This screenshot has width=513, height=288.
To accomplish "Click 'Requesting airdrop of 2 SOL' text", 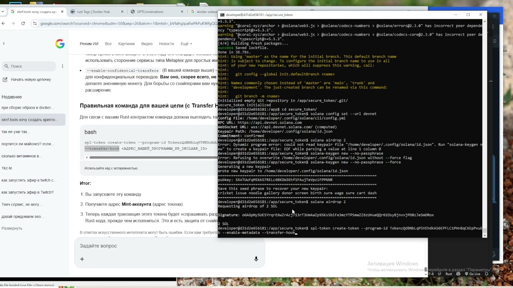I will pos(247,206).
